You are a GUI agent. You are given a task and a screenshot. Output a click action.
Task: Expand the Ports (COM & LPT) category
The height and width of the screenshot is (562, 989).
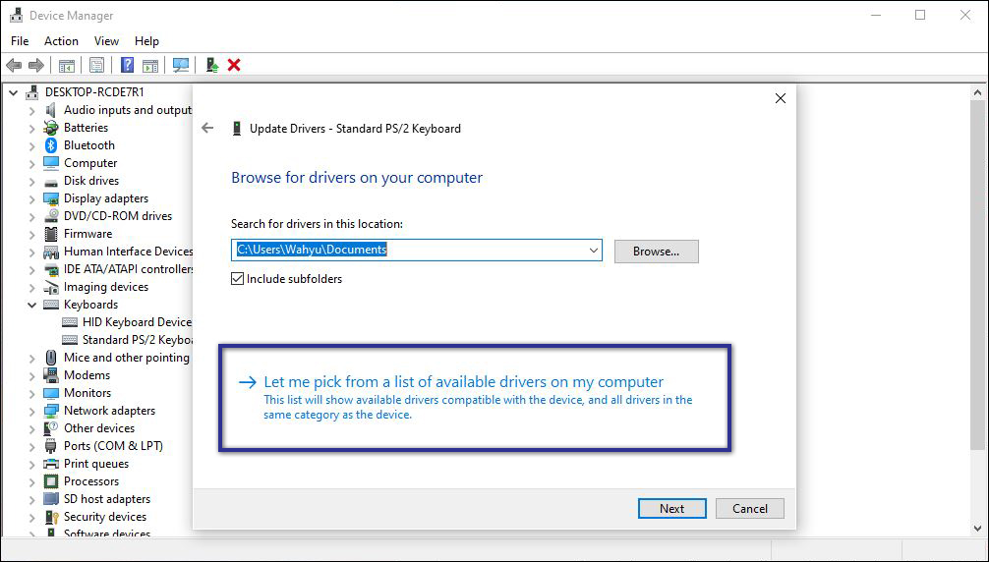31,446
